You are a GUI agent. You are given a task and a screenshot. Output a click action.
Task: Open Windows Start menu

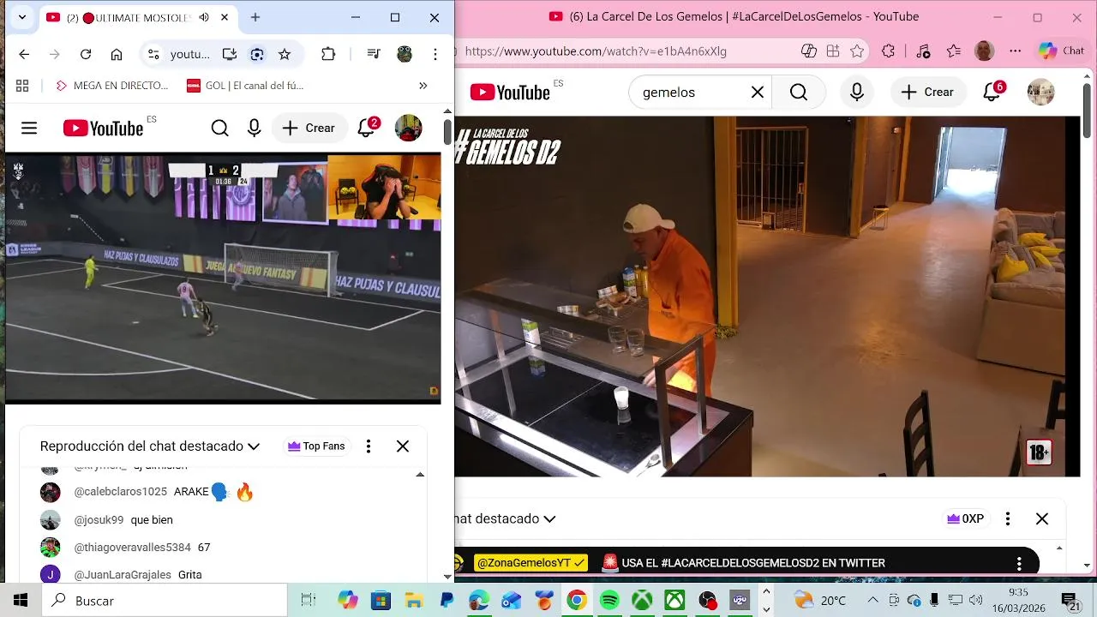pyautogui.click(x=21, y=601)
